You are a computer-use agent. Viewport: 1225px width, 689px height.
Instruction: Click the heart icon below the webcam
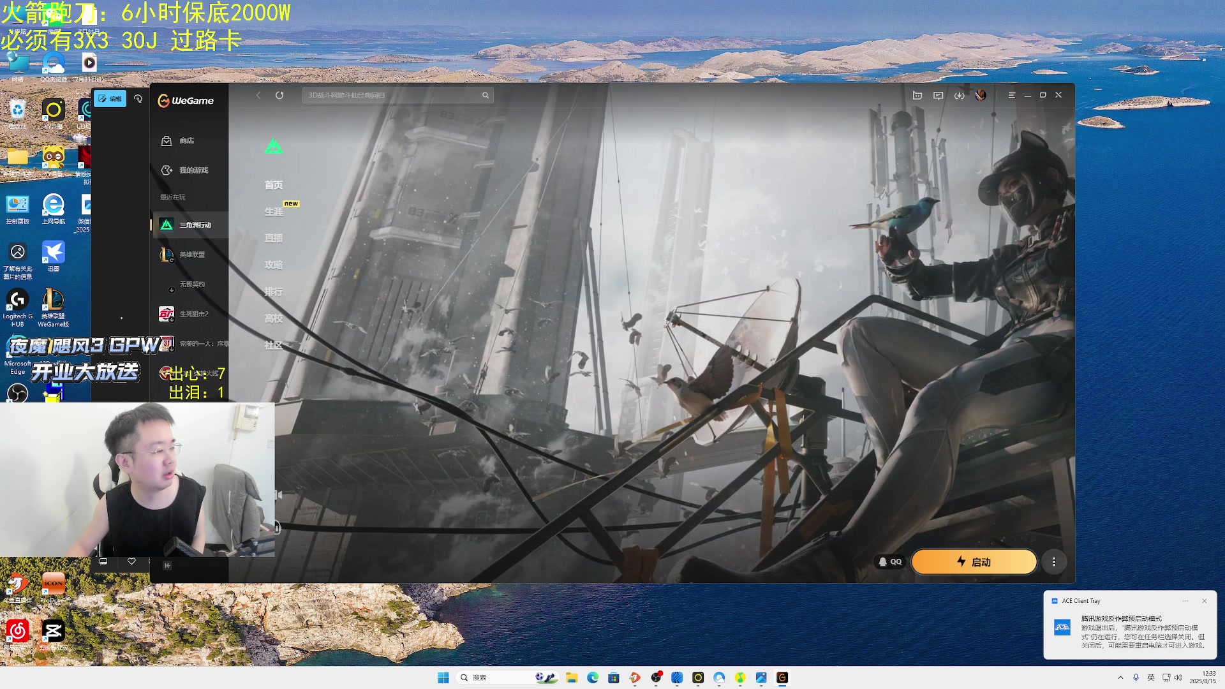(131, 561)
